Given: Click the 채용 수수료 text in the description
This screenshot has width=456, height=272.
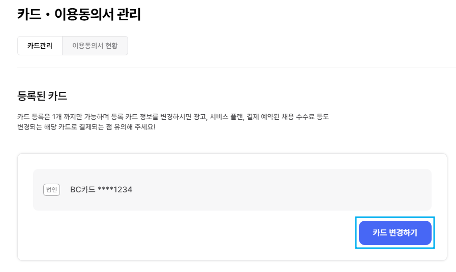Looking at the screenshot, I should click(x=296, y=117).
